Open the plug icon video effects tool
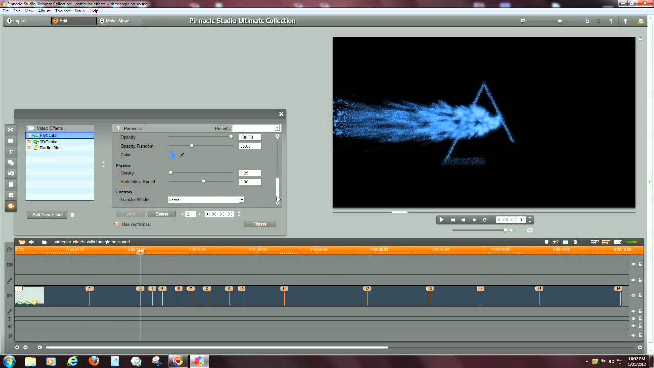Image resolution: width=654 pixels, height=368 pixels. 10,206
